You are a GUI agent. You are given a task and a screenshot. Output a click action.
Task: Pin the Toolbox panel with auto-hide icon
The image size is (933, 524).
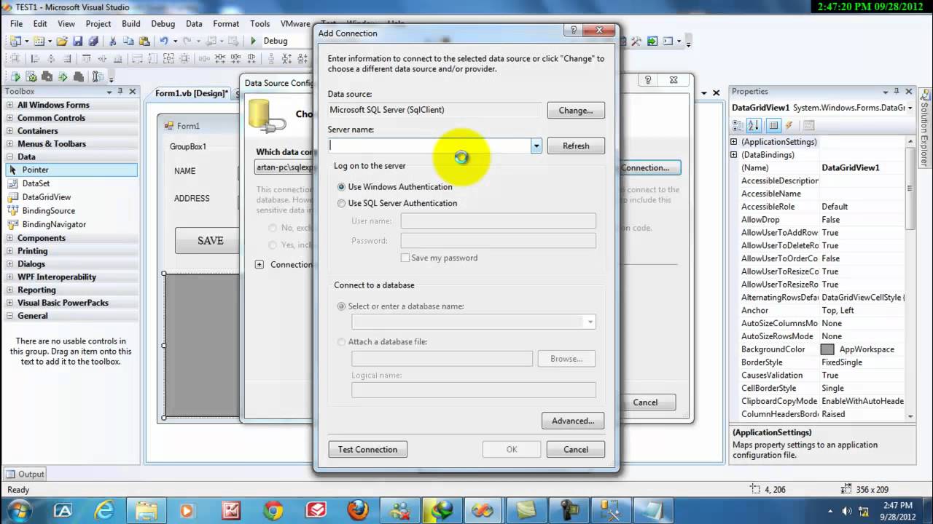pos(120,92)
